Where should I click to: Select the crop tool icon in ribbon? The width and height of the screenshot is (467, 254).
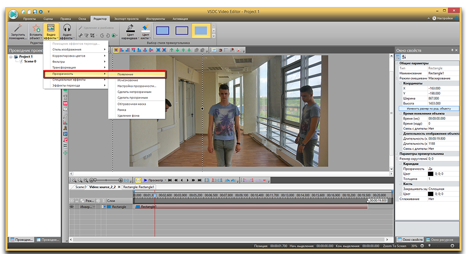[92, 35]
